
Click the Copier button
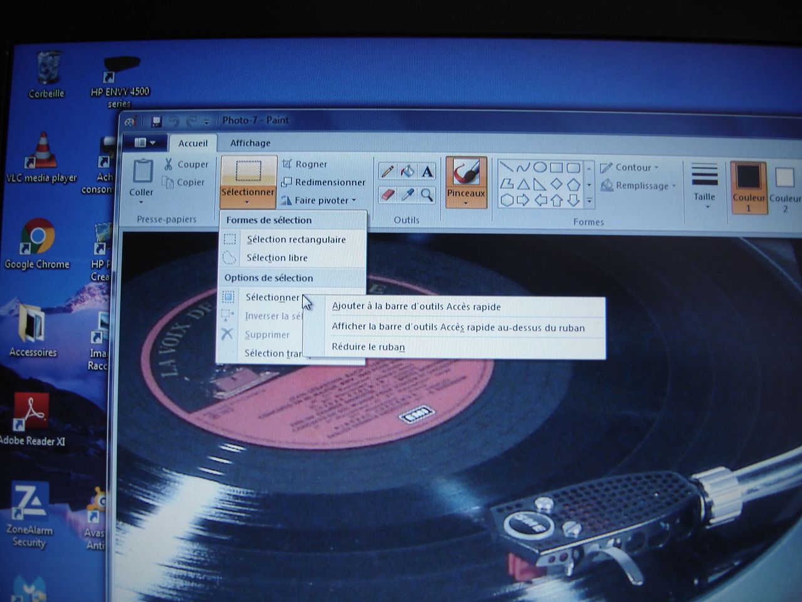184,182
